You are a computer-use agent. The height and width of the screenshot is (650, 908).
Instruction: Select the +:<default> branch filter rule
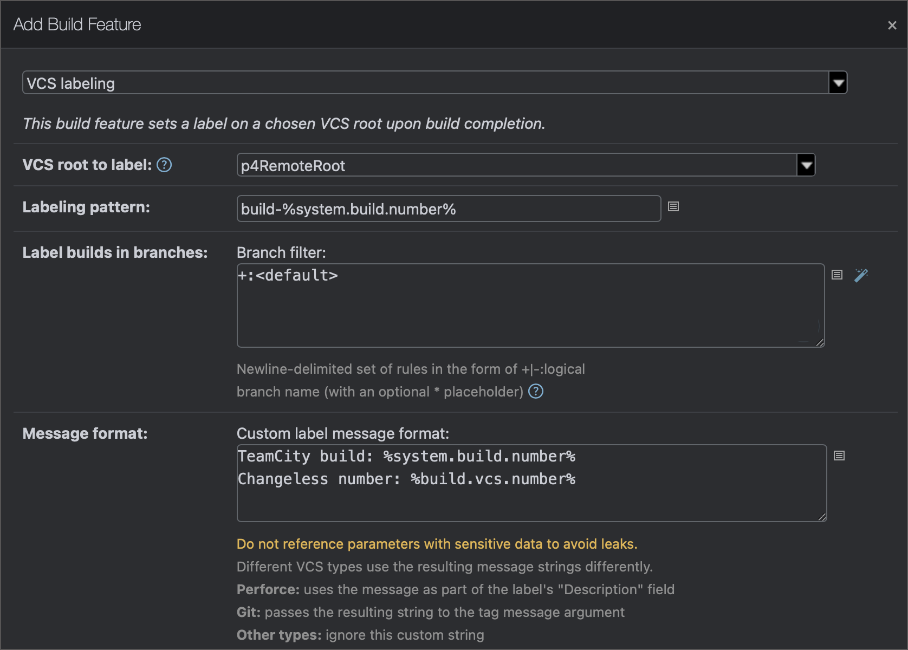[288, 275]
